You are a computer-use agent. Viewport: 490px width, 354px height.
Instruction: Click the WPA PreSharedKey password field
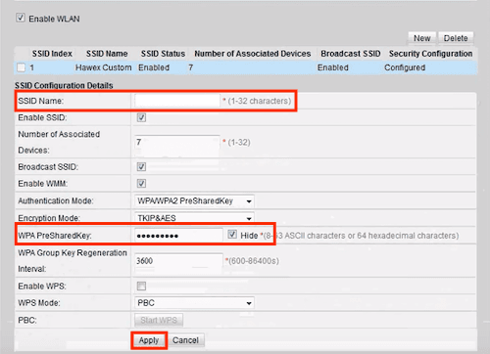pos(178,235)
